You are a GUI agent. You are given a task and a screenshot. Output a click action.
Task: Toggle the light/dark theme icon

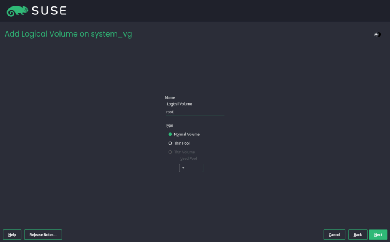point(377,35)
